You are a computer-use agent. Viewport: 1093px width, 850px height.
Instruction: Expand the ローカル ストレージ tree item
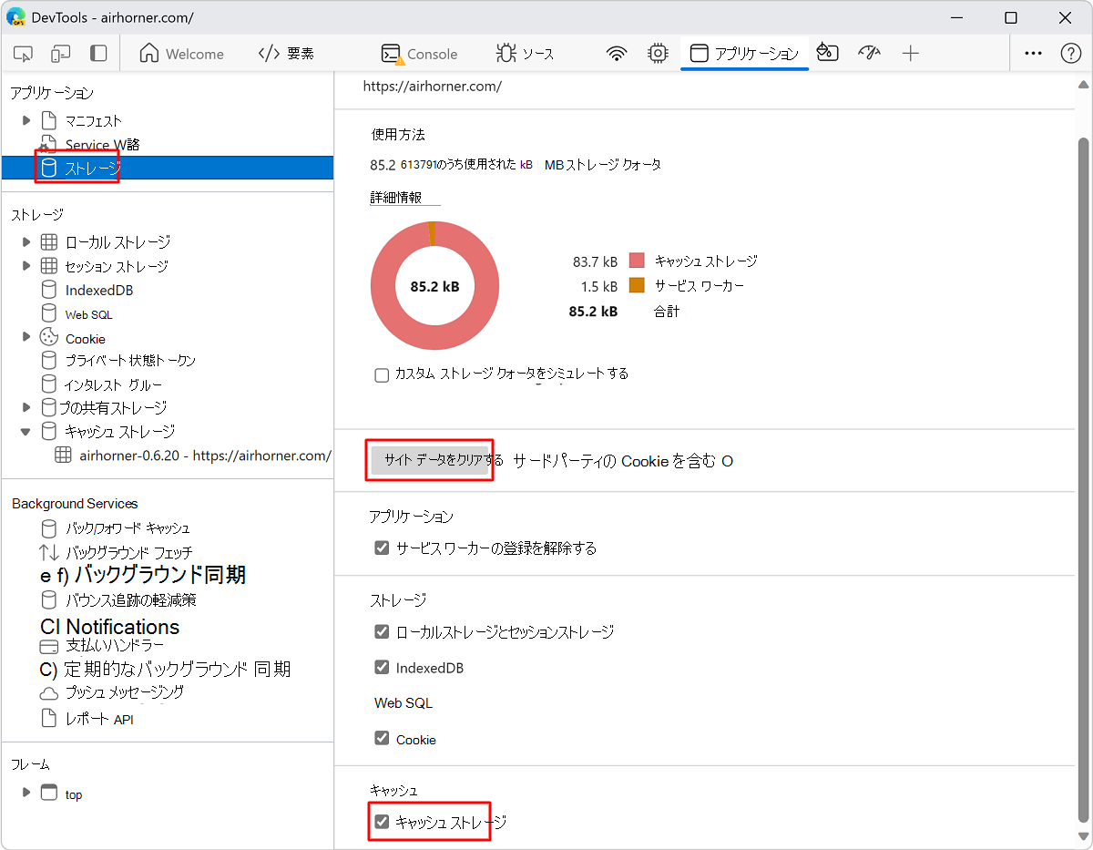point(26,241)
